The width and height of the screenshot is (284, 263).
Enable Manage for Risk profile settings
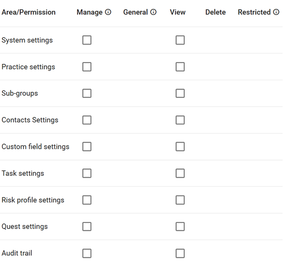point(87,200)
